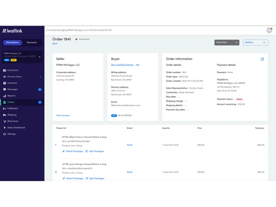Click the Orders document icon

point(4,102)
